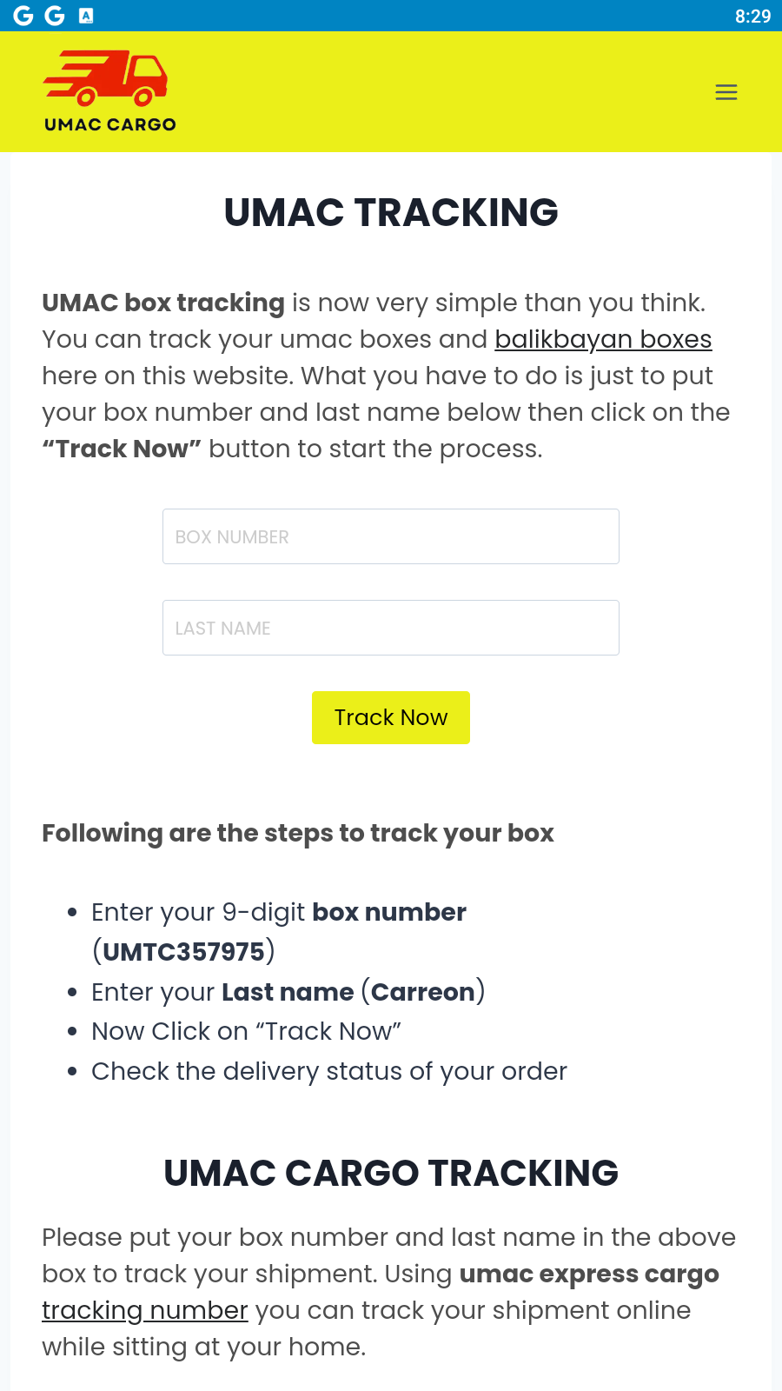Click bold 'umac express cargo' text
Viewport: 782px width, 1391px height.
click(x=589, y=1274)
